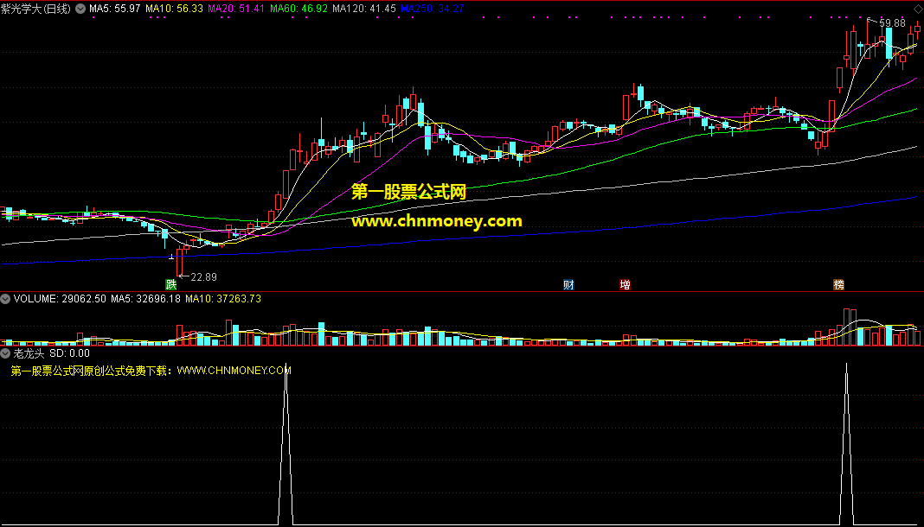Click the blue 财 event marker

[x=568, y=284]
